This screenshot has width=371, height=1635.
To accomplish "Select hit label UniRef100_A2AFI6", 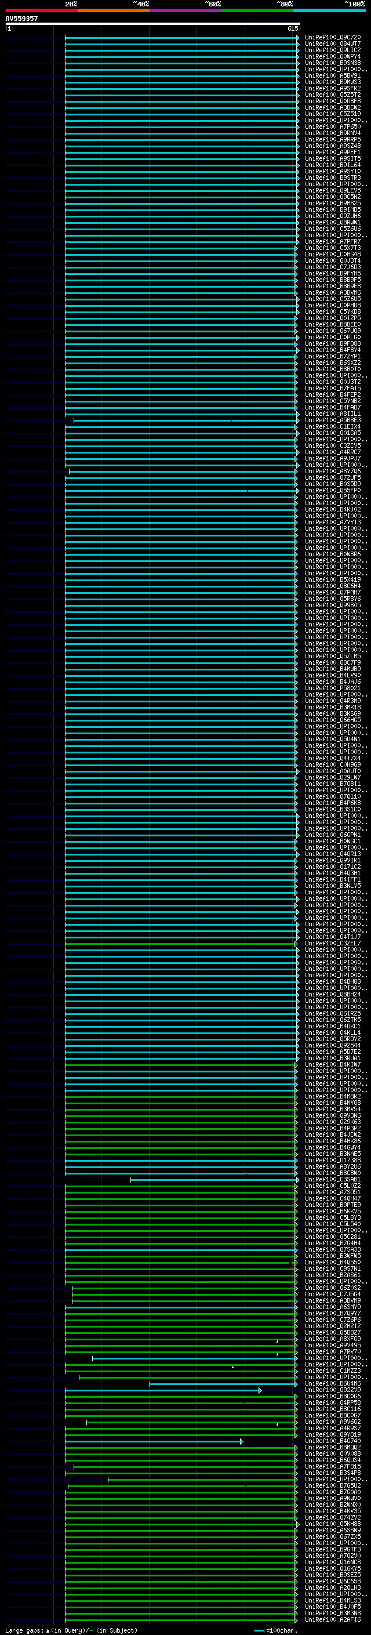I will click(x=333, y=1621).
